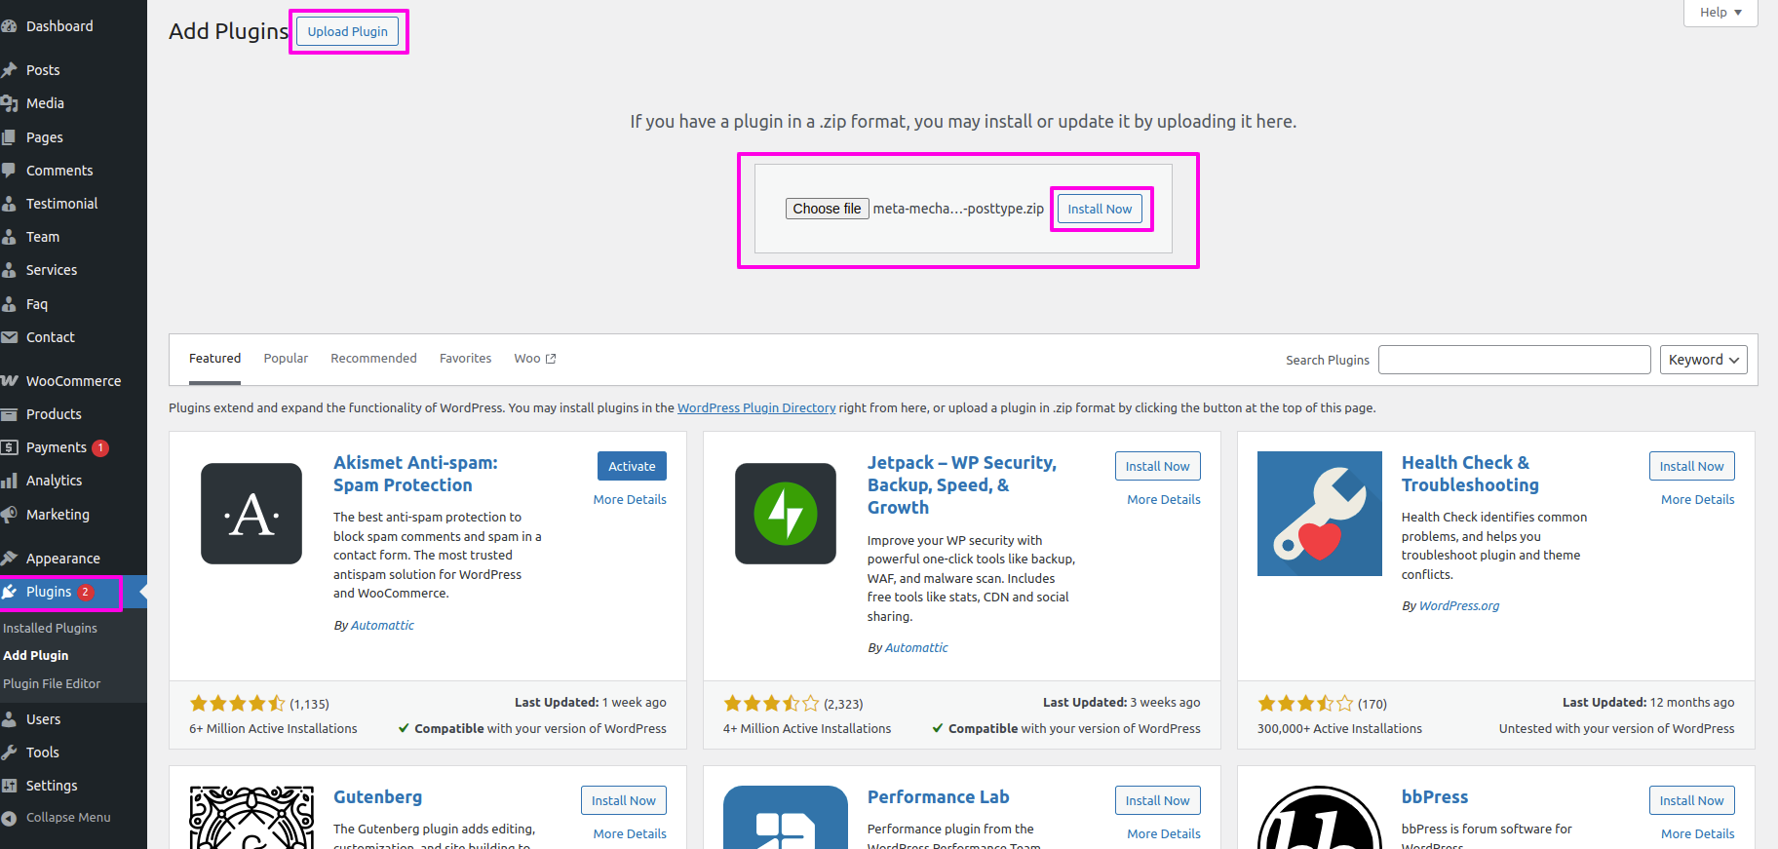The width and height of the screenshot is (1778, 849).
Task: Switch to the Featured tab
Action: tap(214, 359)
